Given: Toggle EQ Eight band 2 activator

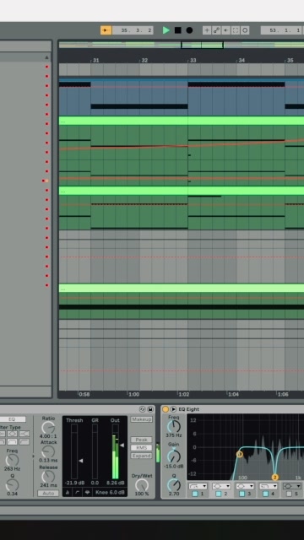Looking at the screenshot, I should (218, 494).
